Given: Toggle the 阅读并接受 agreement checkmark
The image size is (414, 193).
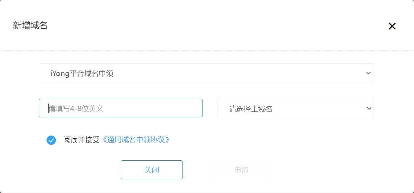Looking at the screenshot, I should [51, 140].
